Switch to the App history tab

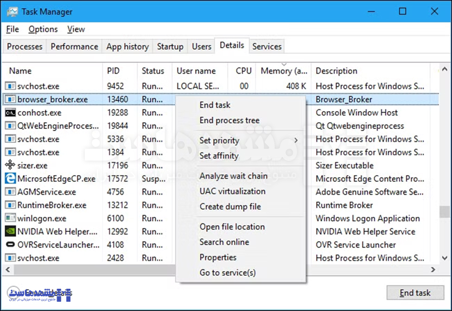[127, 46]
